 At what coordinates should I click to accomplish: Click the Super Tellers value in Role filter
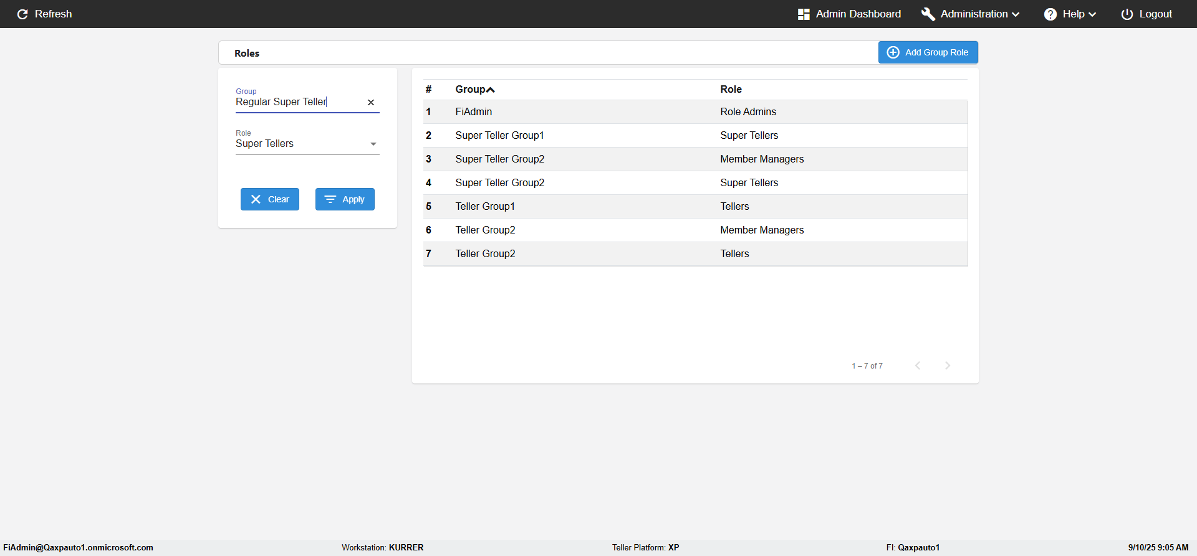pos(264,144)
